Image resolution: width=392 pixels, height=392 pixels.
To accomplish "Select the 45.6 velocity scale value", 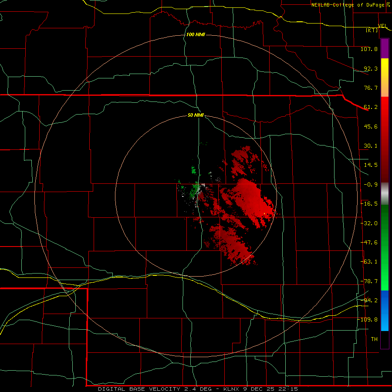I will [x=371, y=126].
